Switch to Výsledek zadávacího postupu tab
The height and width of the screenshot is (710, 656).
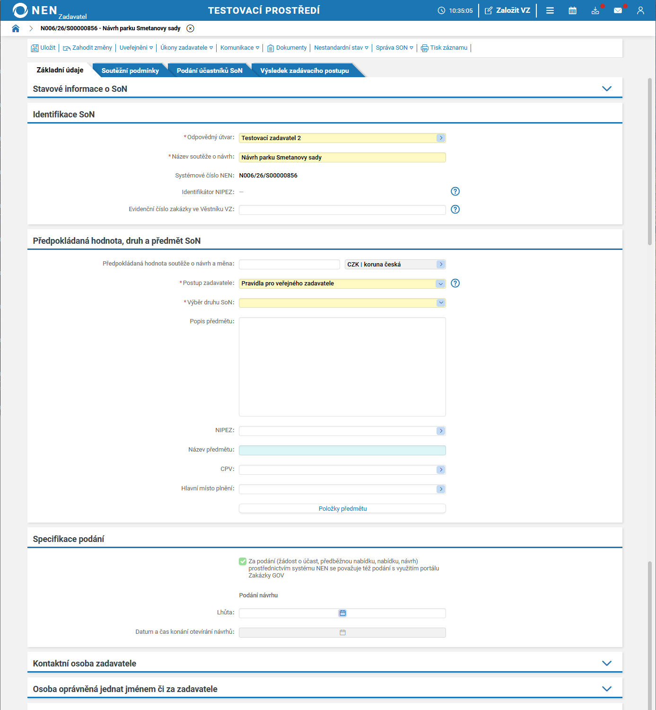pos(305,71)
